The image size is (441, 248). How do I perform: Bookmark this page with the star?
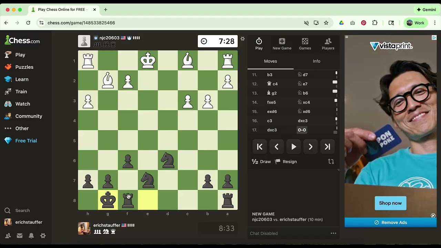pyautogui.click(x=326, y=23)
